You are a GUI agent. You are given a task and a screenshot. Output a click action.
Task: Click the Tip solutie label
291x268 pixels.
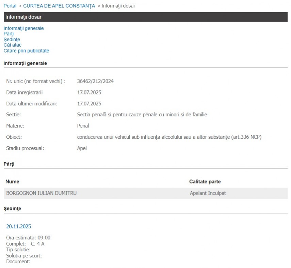tap(18, 250)
